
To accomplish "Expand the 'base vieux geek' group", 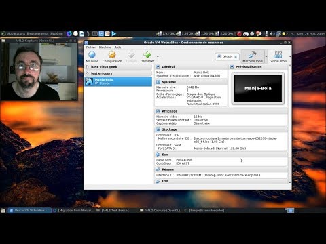I will pos(87,67).
